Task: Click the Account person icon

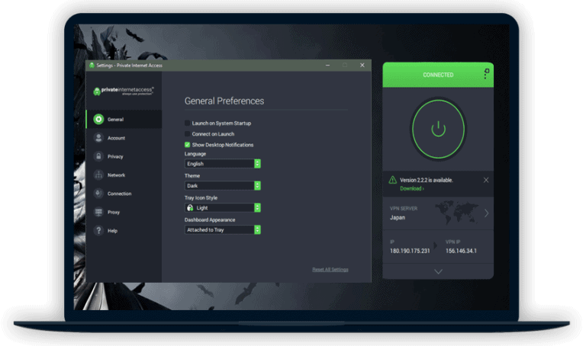Action: (x=98, y=138)
